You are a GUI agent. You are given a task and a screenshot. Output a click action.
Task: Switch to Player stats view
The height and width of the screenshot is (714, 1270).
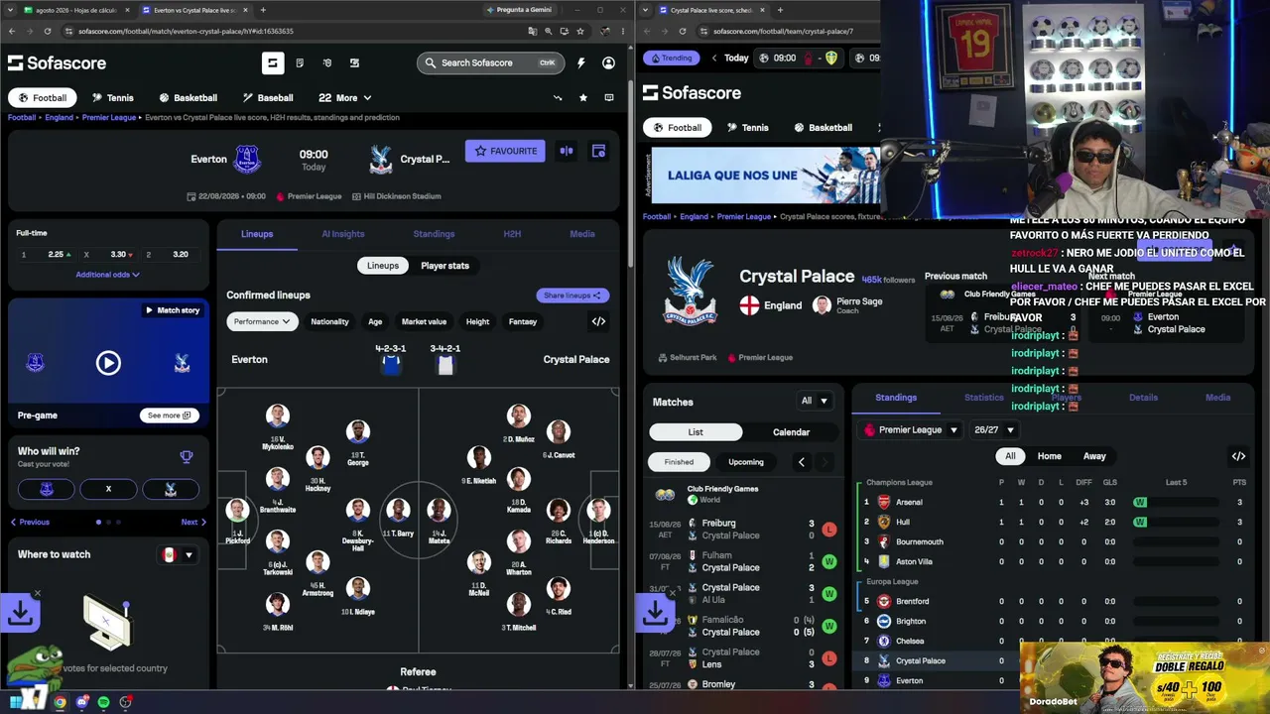pos(444,266)
